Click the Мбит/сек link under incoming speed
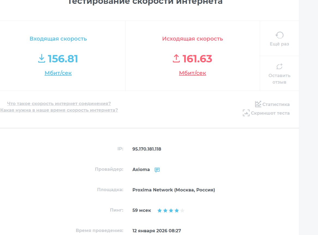Image resolution: width=318 pixels, height=235 pixels. coord(58,73)
